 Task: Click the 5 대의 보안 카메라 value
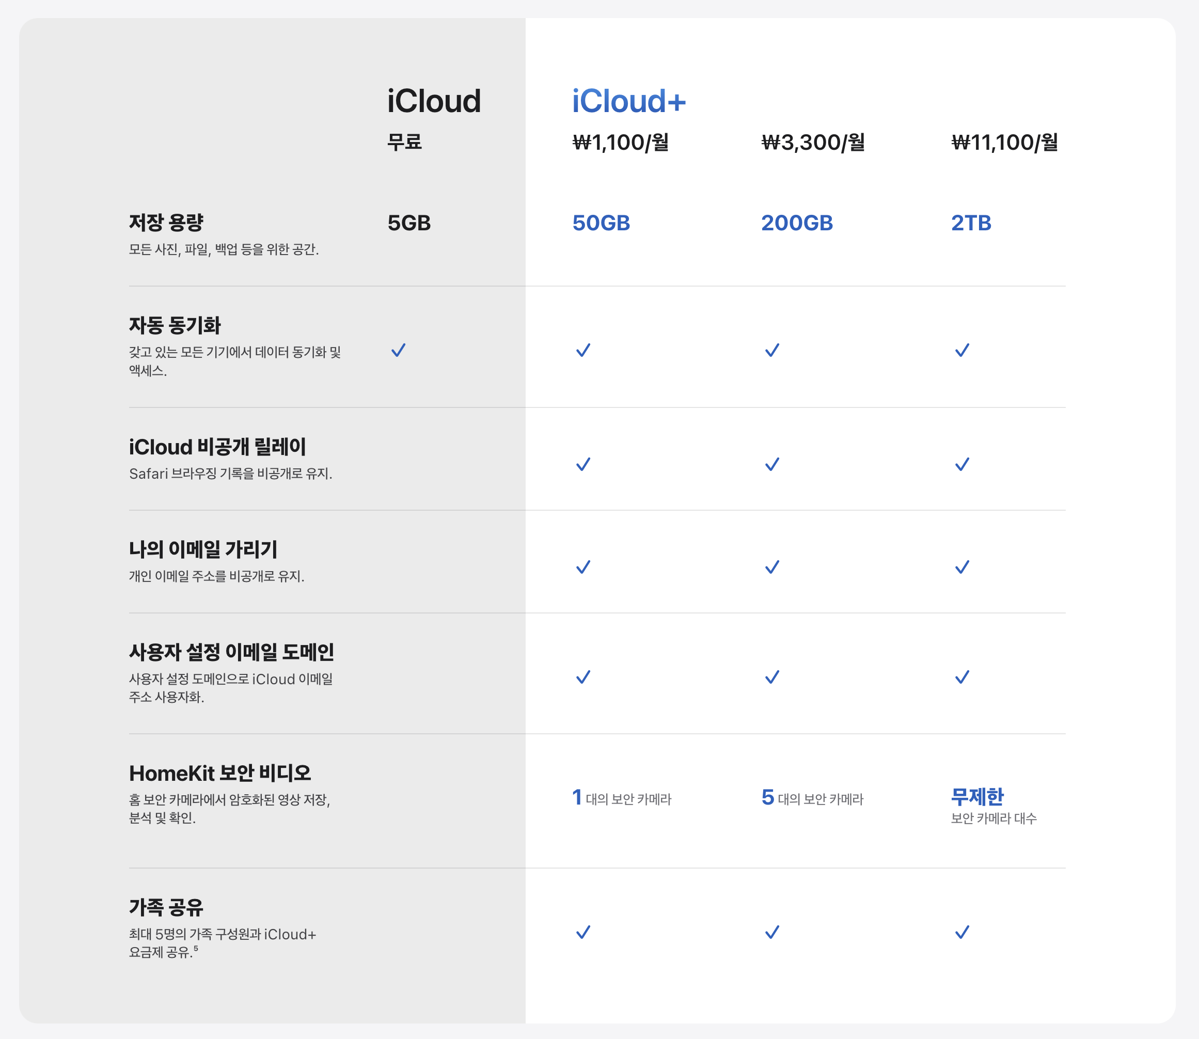[813, 798]
